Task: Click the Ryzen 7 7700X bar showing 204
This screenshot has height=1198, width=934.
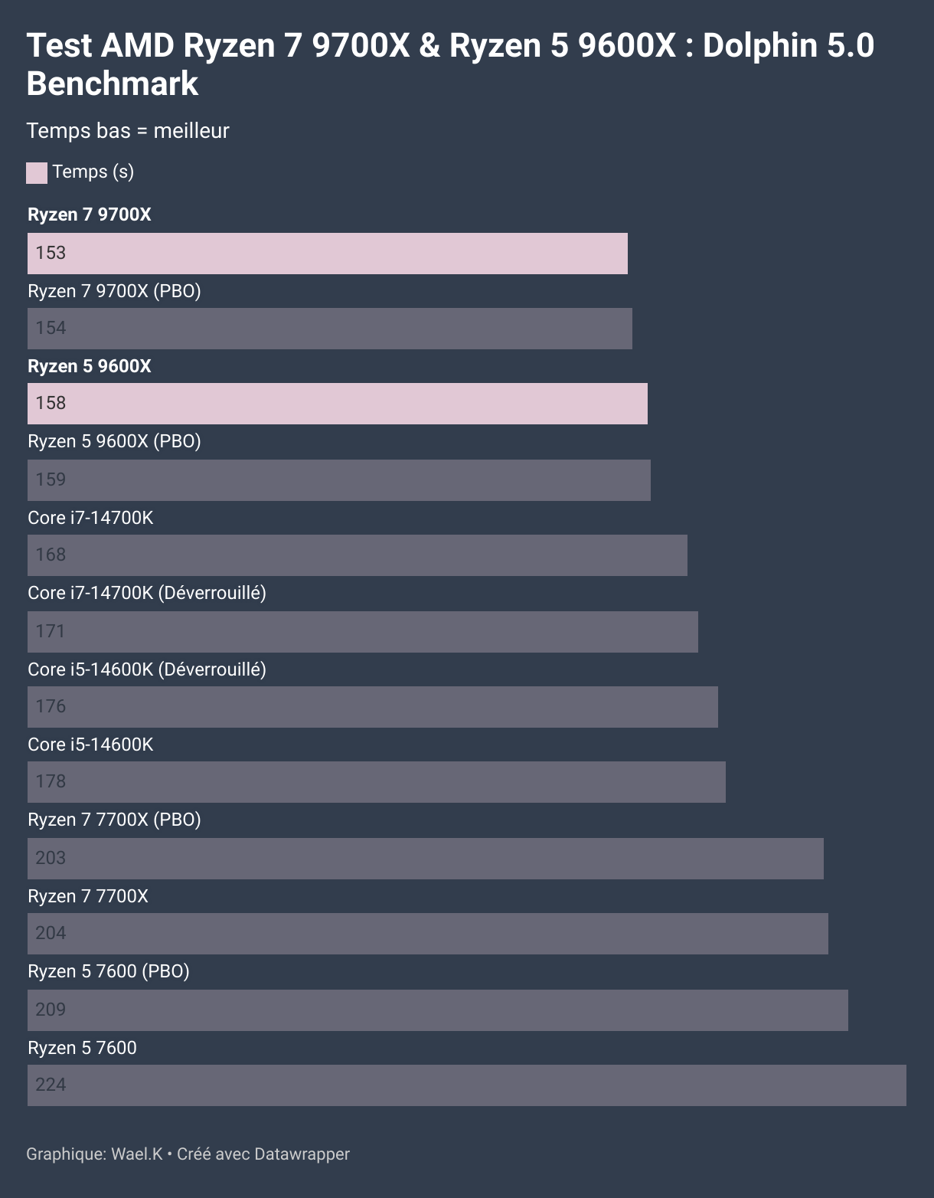Action: click(428, 934)
